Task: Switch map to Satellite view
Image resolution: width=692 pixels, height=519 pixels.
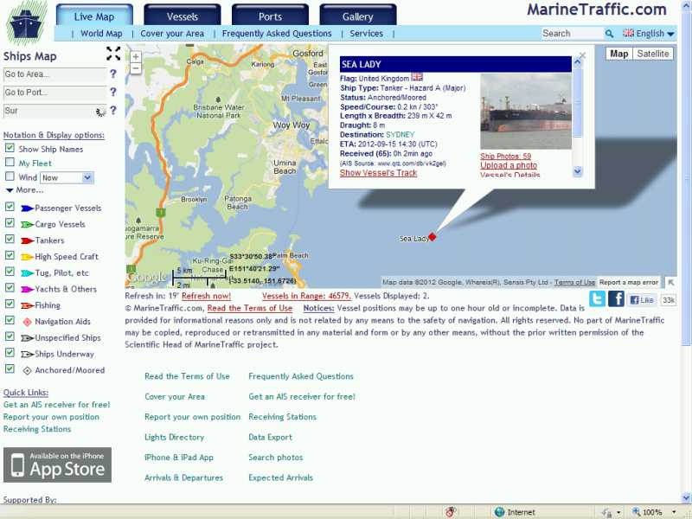Action: tap(652, 54)
